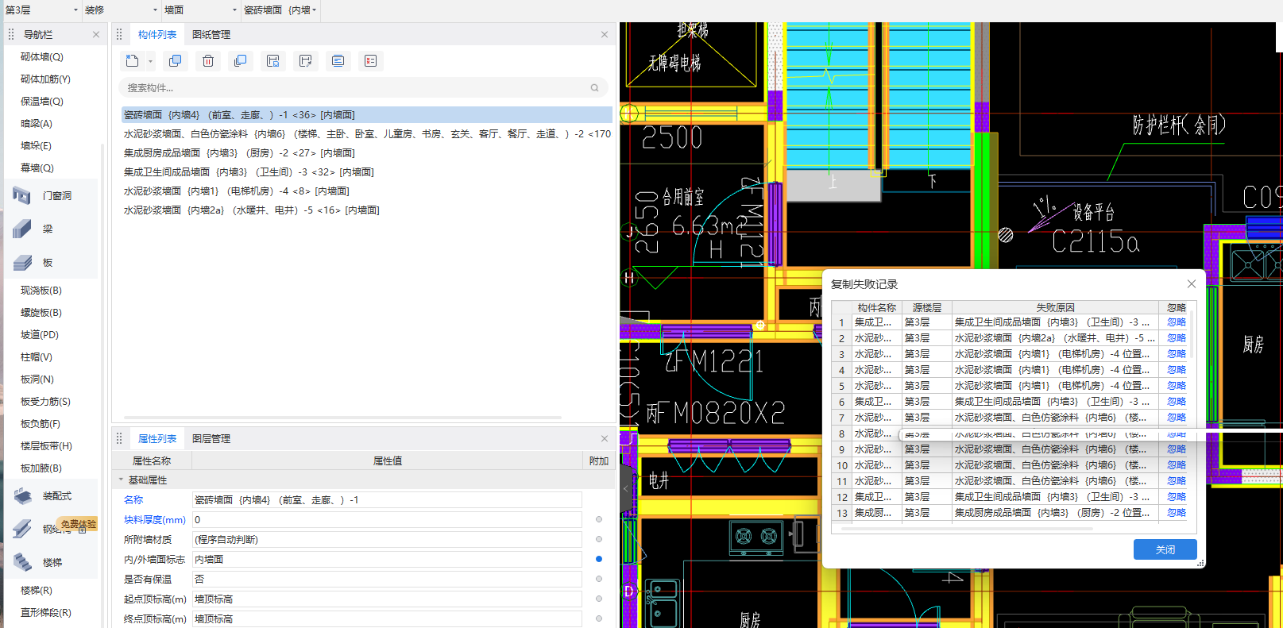The image size is (1283, 628).
Task: Click the component pick/edit icon
Action: point(305,61)
